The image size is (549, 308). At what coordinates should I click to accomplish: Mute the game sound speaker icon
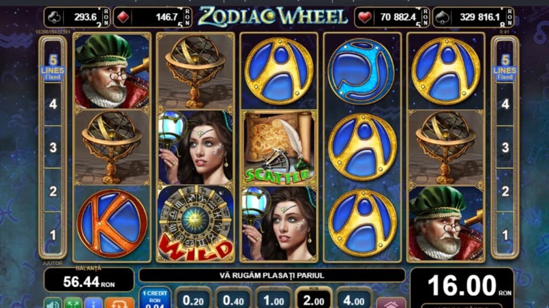click(53, 303)
